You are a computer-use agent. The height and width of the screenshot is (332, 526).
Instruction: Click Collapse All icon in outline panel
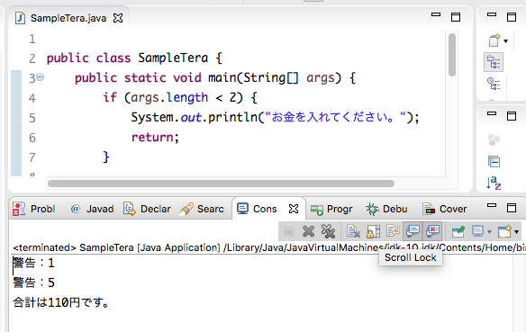pos(494,161)
